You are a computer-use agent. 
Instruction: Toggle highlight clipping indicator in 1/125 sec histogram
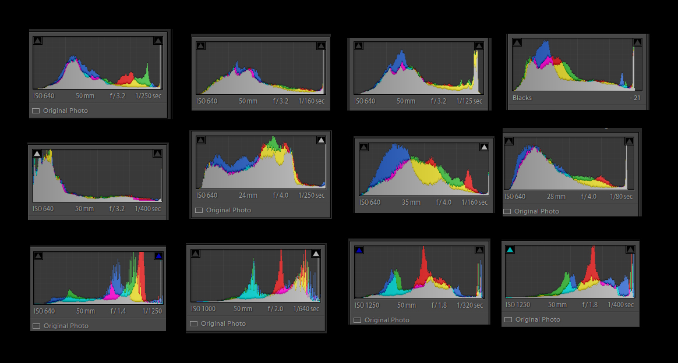(479, 46)
